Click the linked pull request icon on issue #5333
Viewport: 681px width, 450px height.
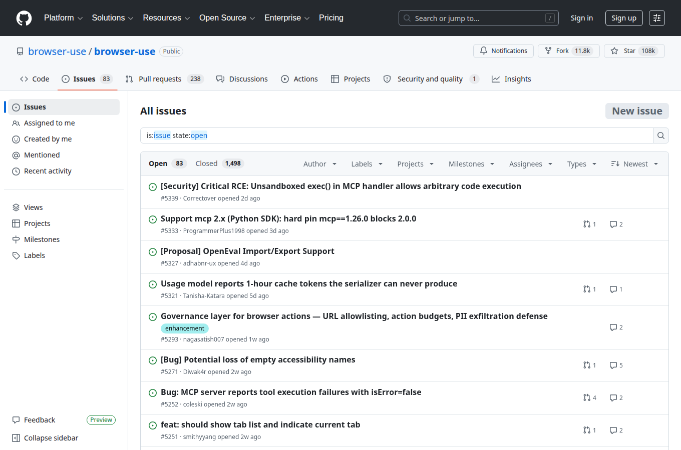(x=590, y=224)
